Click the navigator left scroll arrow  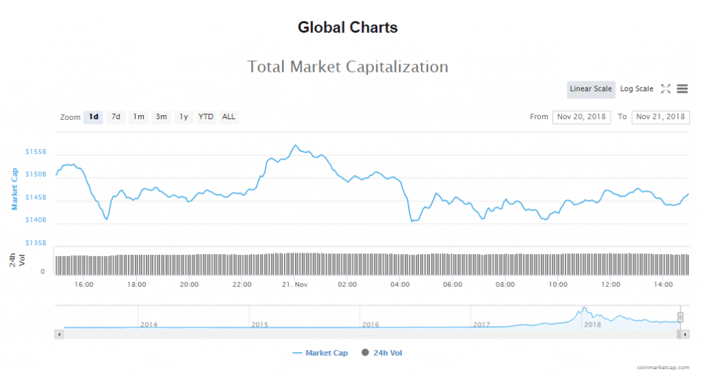(59, 334)
